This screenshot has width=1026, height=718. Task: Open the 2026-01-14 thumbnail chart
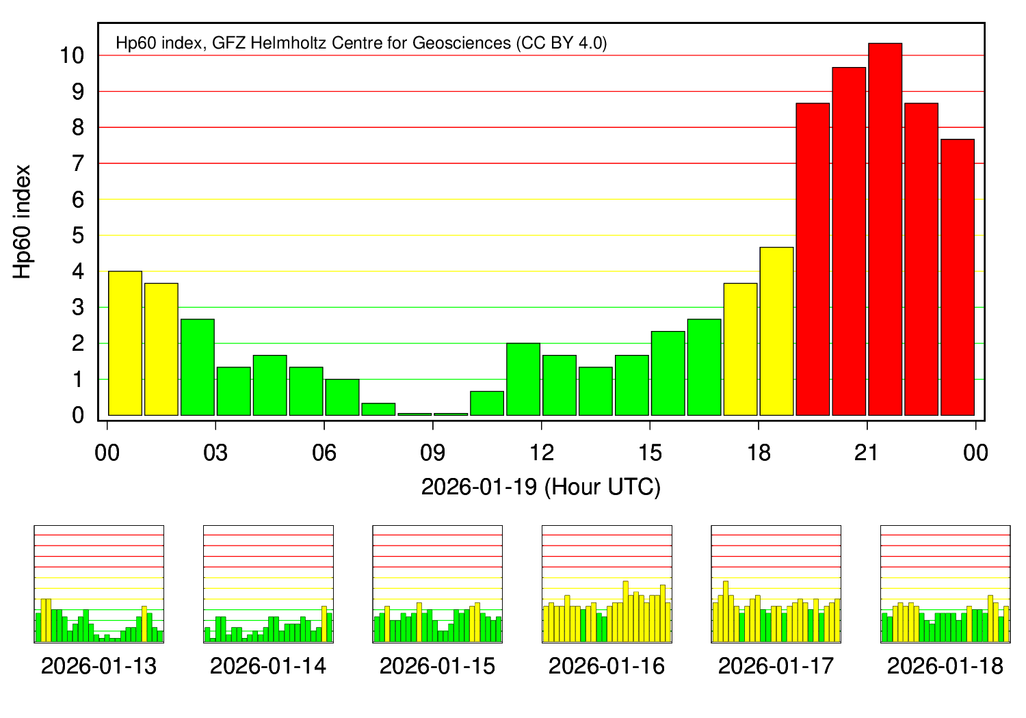click(x=268, y=585)
